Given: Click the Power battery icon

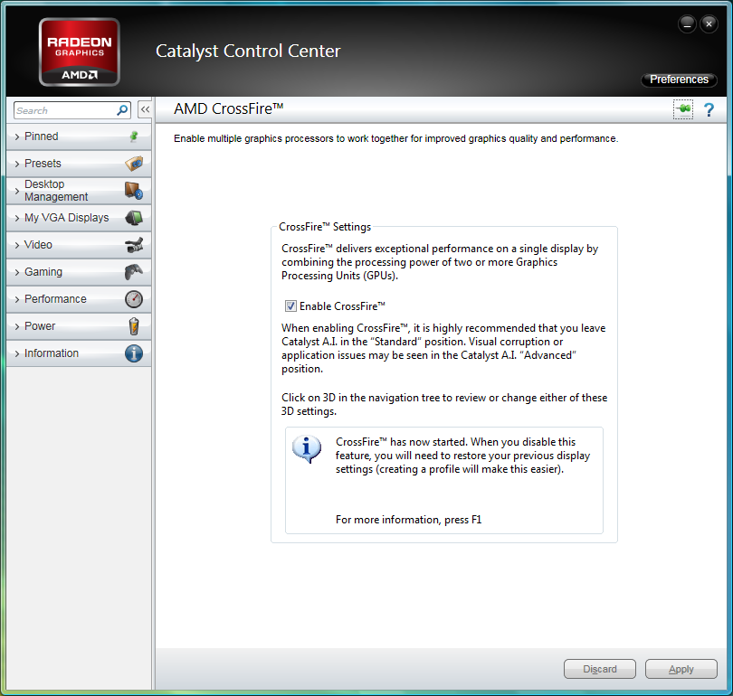Looking at the screenshot, I should click(x=134, y=326).
